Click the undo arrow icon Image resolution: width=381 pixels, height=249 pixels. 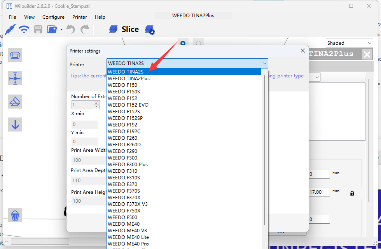coord(70,29)
